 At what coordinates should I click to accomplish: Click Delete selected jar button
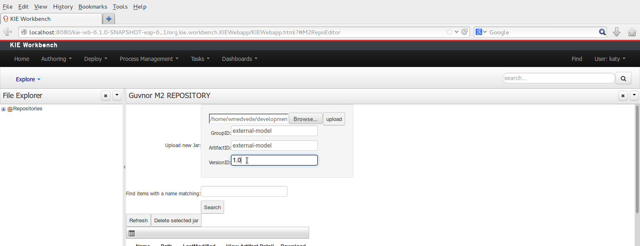click(x=176, y=220)
